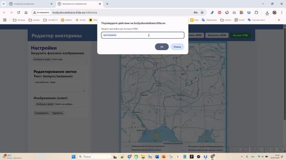This screenshot has width=286, height=160.
Task: Click the Экспорт HTML green button
Action: pyautogui.click(x=240, y=35)
